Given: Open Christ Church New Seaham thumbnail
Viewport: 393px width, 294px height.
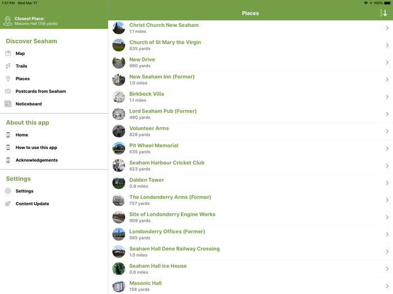Looking at the screenshot, I should pos(118,28).
